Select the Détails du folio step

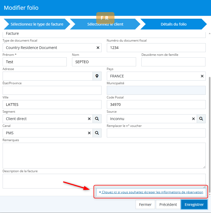[173, 24]
